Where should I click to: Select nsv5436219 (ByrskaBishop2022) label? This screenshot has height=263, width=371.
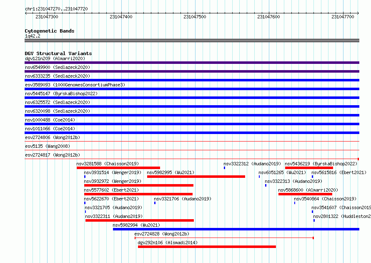coord(321,164)
